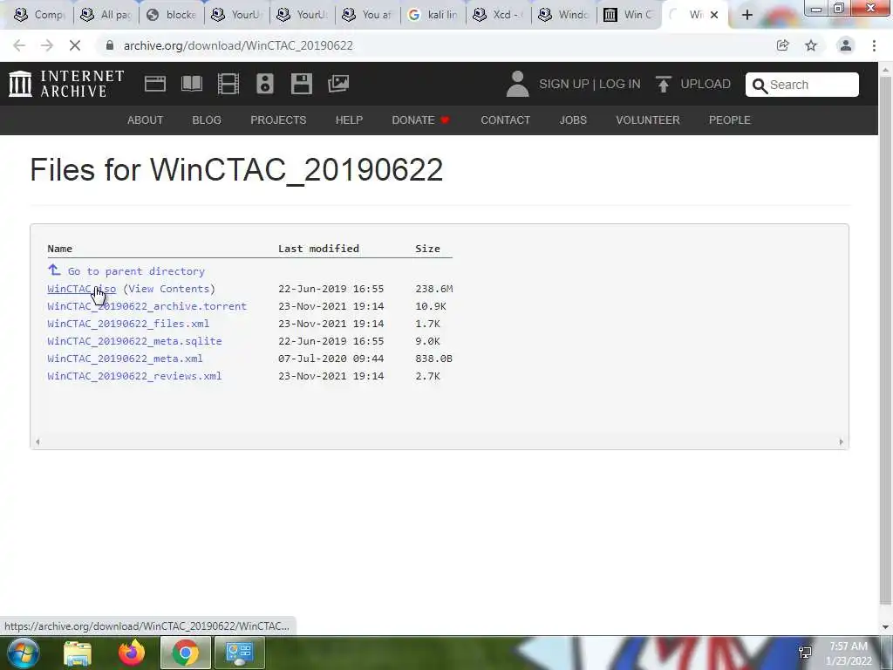Open the PROJECTS menu item
Image resolution: width=893 pixels, height=670 pixels.
(x=278, y=120)
